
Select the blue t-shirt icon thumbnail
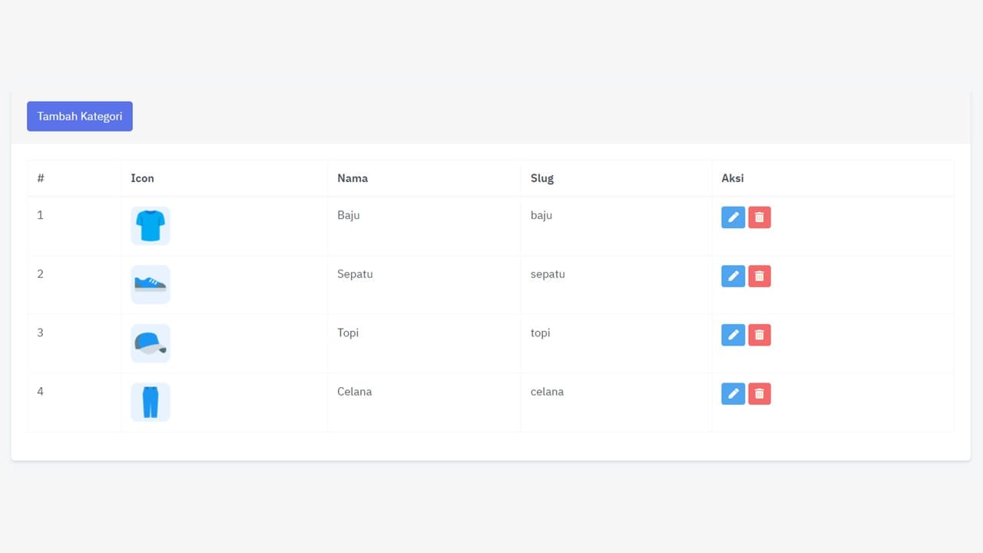(151, 226)
